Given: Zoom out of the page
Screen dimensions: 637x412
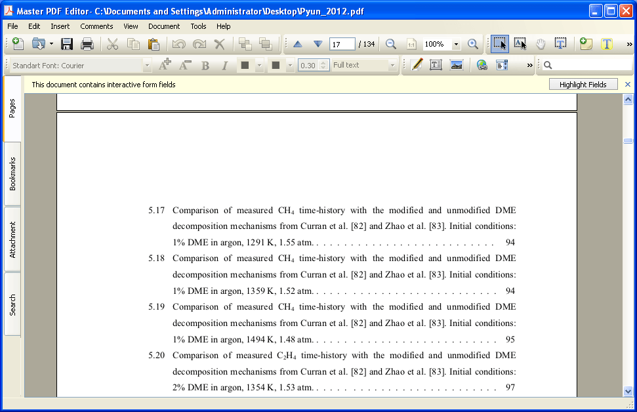Looking at the screenshot, I should tap(392, 44).
